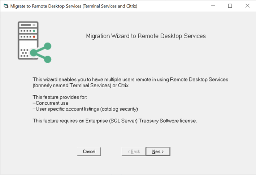Screen dimensions: 256x175
Task: Click the wizard app icon in title bar
Action: pyautogui.click(x=6, y=6)
